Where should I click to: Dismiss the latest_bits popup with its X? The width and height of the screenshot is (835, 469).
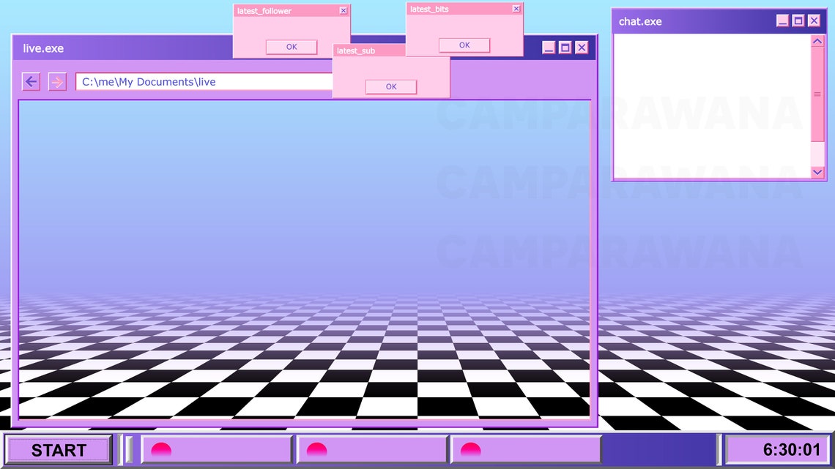516,9
